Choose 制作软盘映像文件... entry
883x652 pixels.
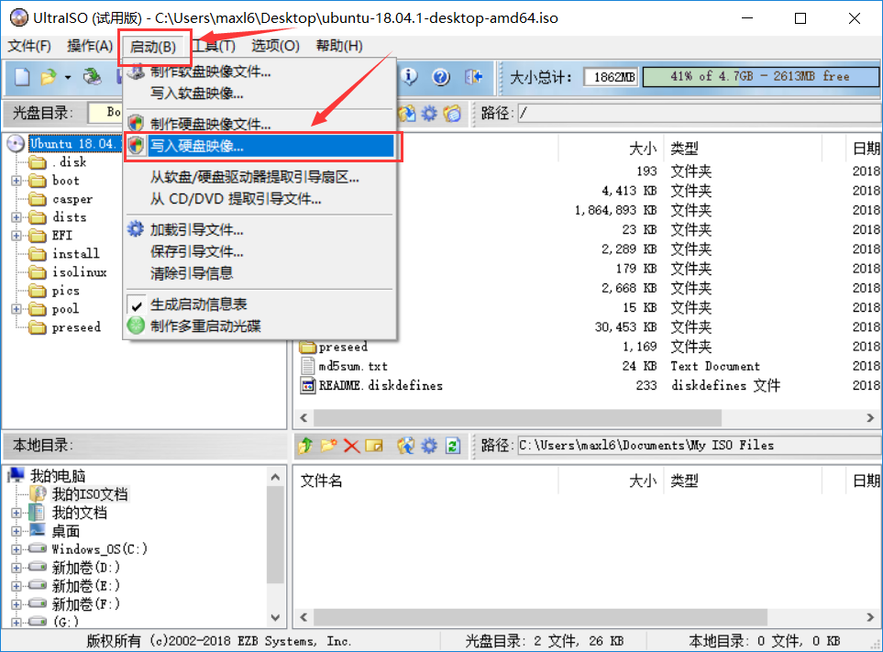coord(259,72)
